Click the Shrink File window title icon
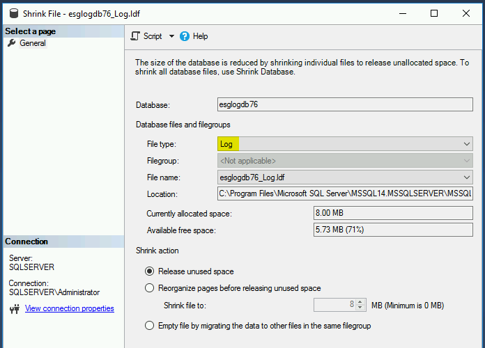The width and height of the screenshot is (485, 348). [x=11, y=13]
